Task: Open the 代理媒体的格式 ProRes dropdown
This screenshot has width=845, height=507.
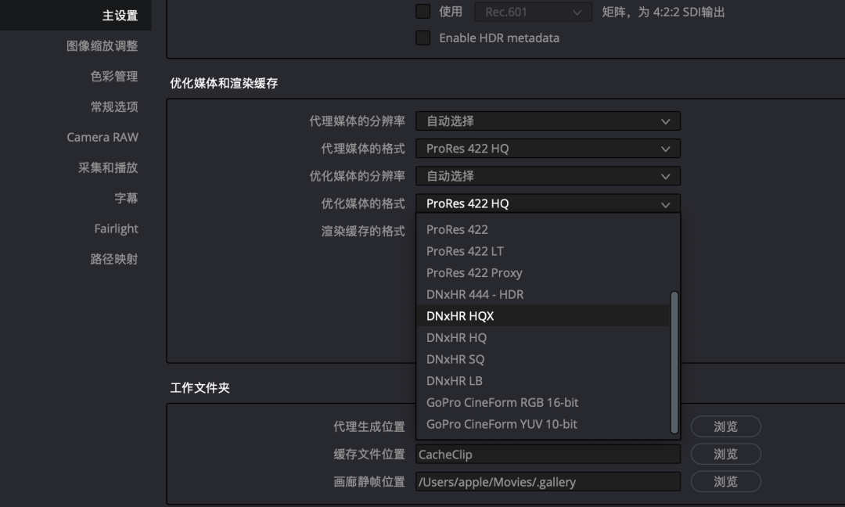Action: click(x=548, y=149)
